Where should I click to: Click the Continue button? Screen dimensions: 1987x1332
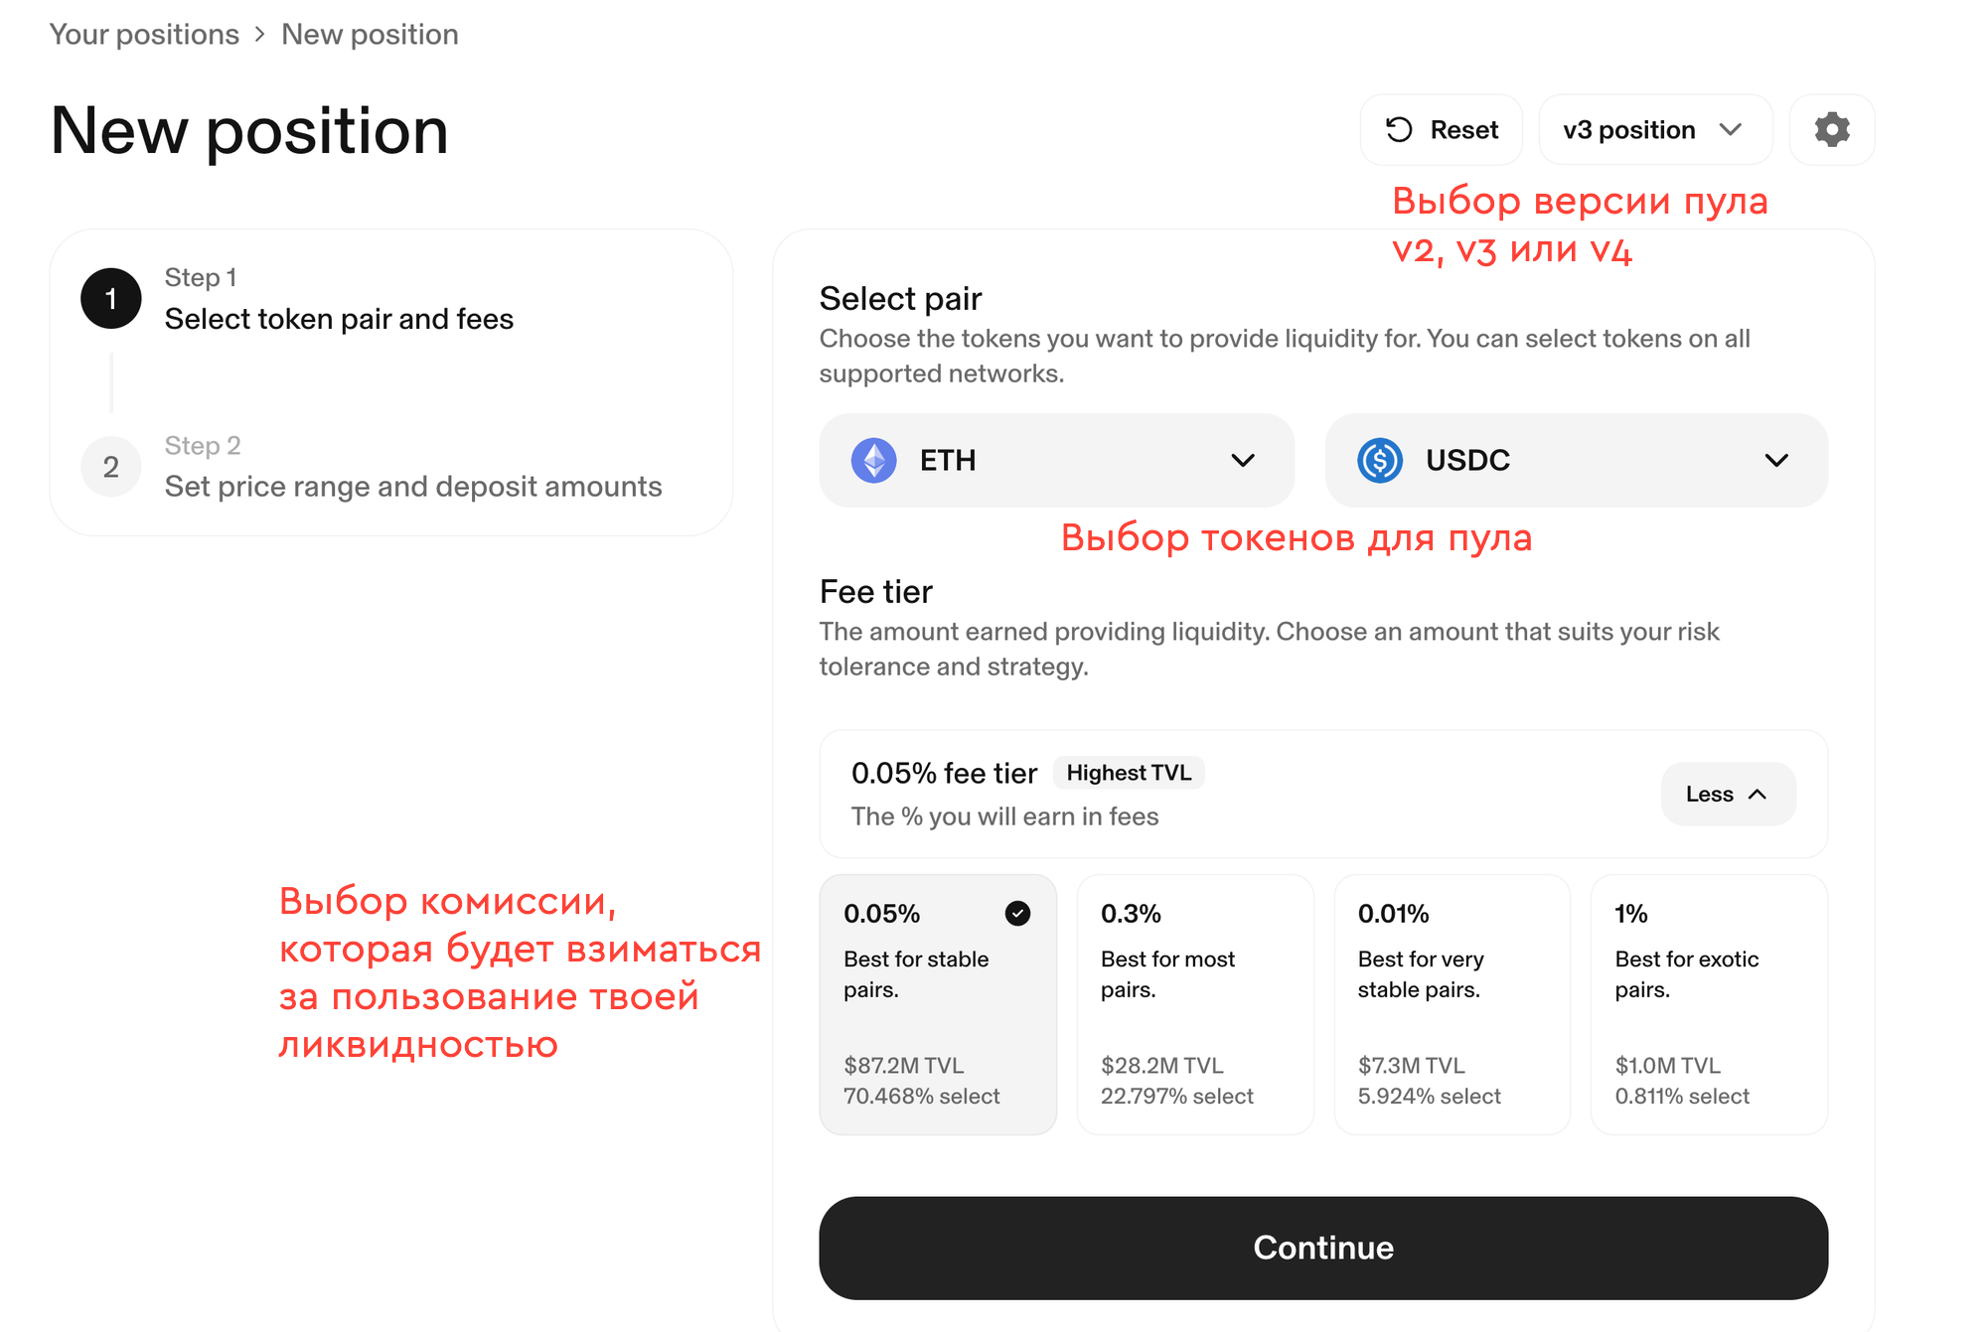1323,1248
